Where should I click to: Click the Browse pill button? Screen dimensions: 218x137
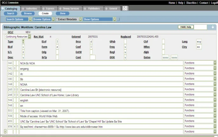[x=28, y=13]
